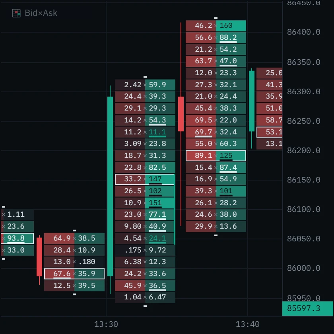Click the 46.2 × 160 footprint cell
334x334 pixels.
coord(216,25)
